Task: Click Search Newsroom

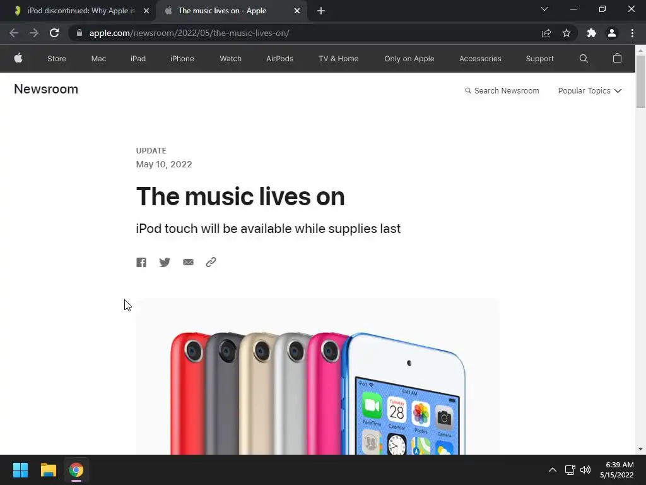Action: click(502, 91)
